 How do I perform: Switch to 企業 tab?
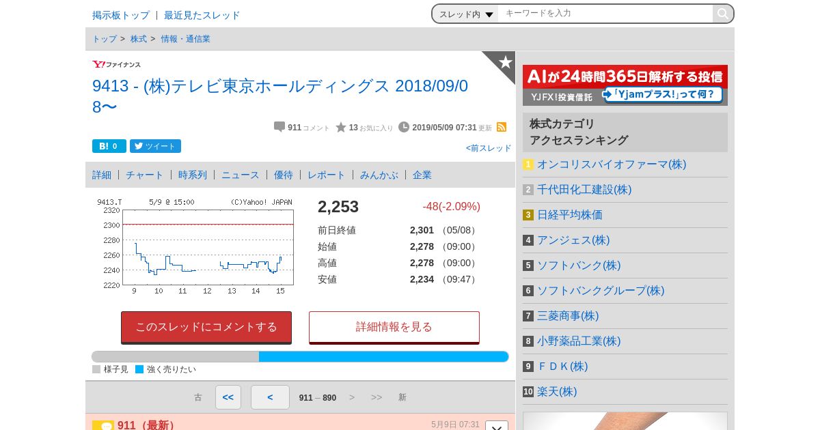(x=422, y=175)
